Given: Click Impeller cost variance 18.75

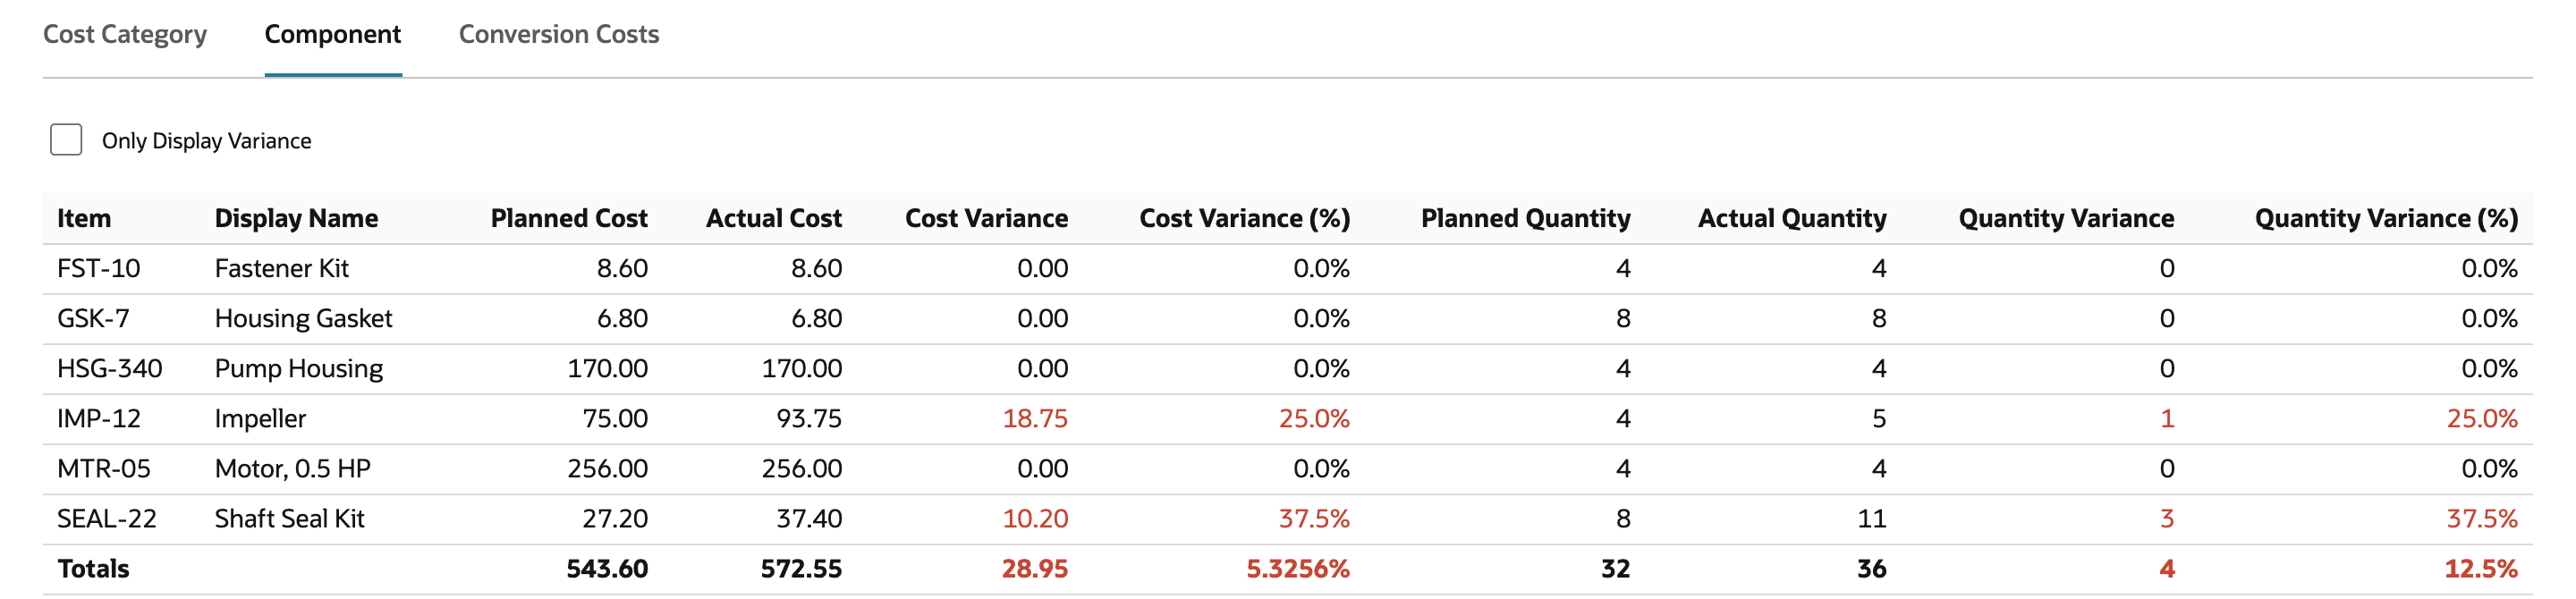Looking at the screenshot, I should click(x=1035, y=418).
